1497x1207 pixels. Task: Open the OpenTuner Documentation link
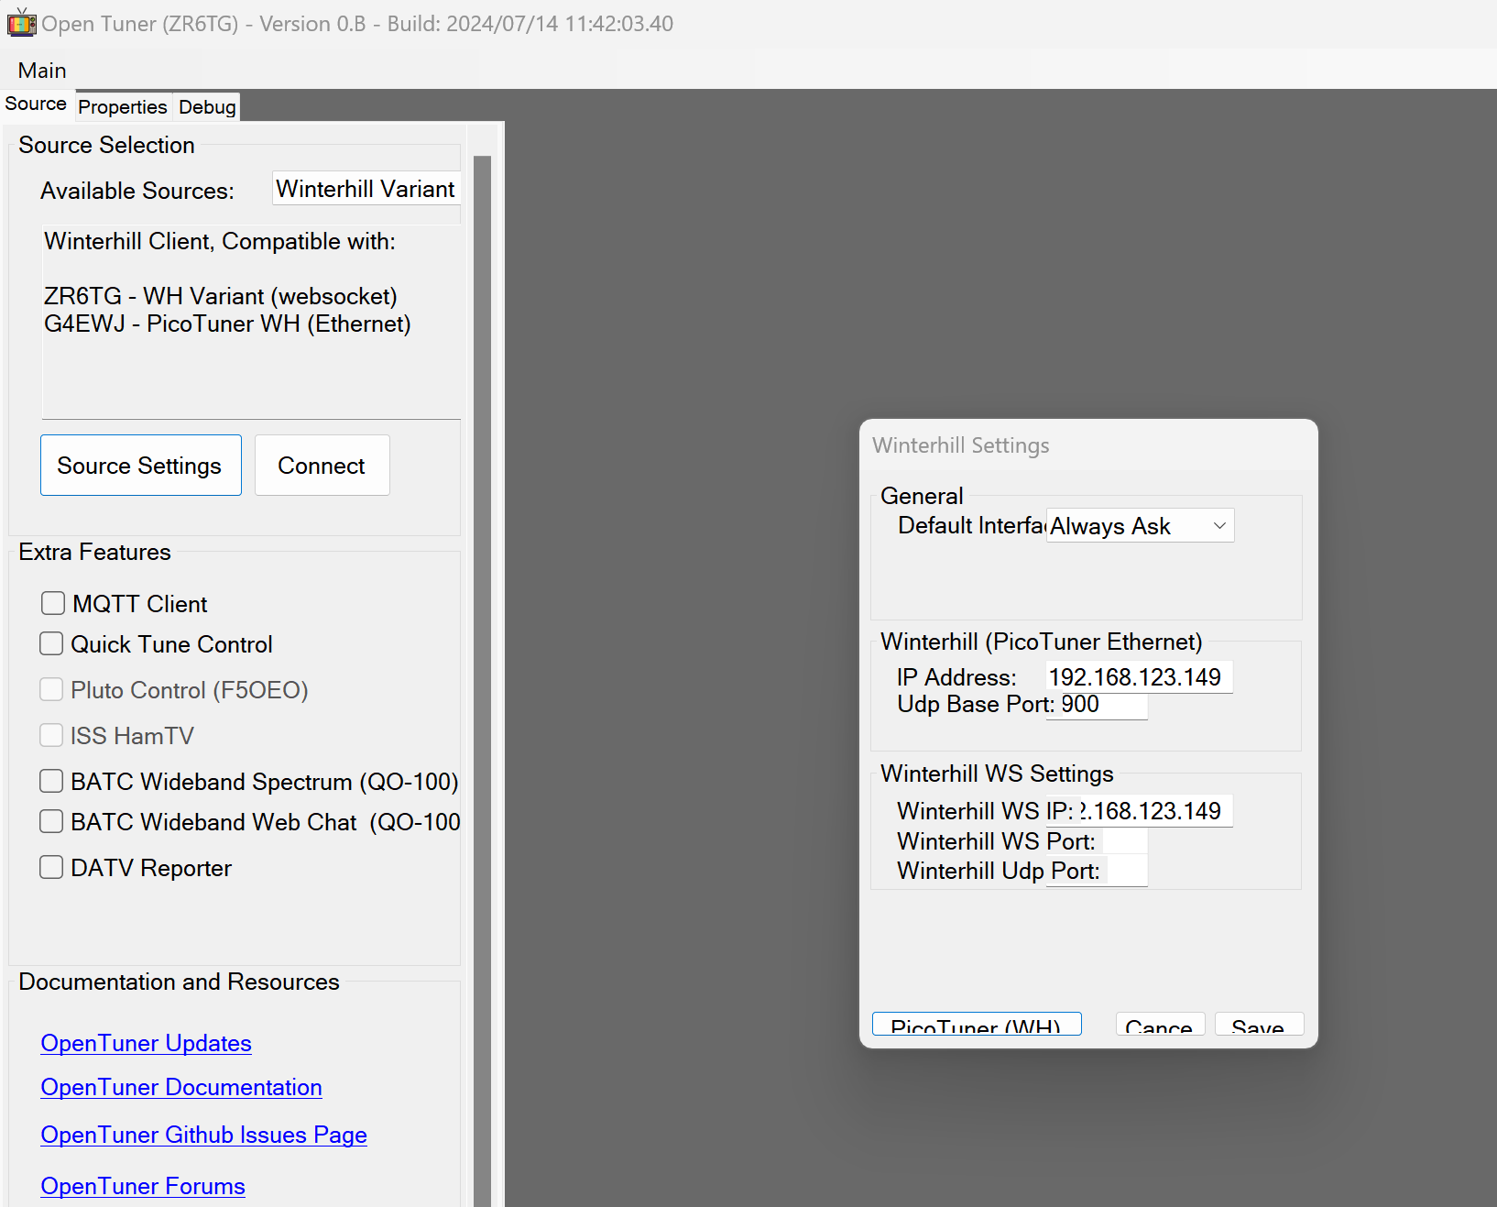(x=181, y=1087)
